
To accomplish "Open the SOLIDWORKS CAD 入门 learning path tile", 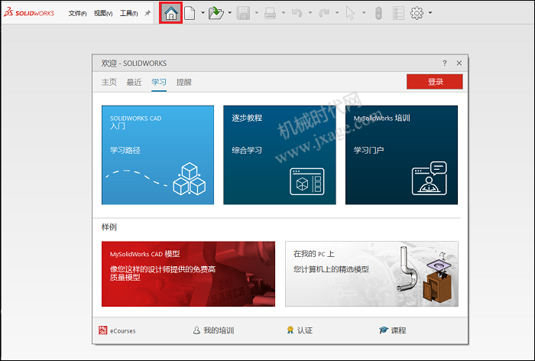I will click(157, 155).
